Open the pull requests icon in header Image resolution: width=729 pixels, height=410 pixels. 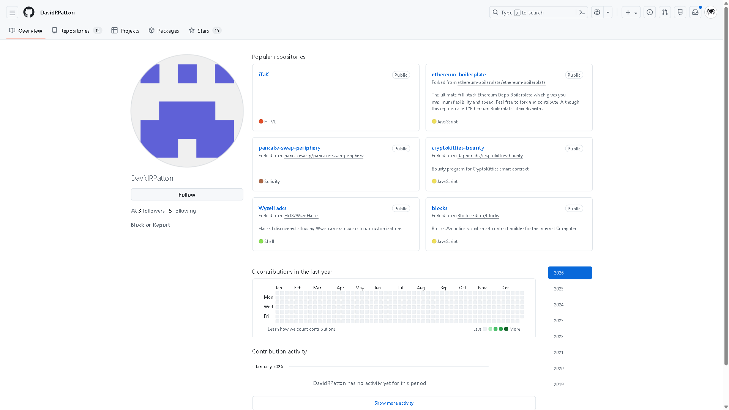pyautogui.click(x=665, y=13)
